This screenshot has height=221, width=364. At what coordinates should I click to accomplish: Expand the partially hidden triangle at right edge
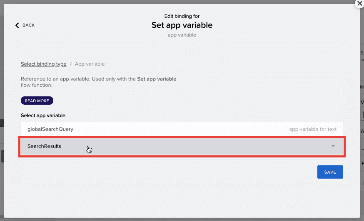363,163
